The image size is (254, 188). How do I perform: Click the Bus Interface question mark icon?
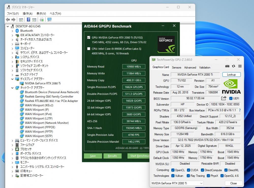[240, 110]
